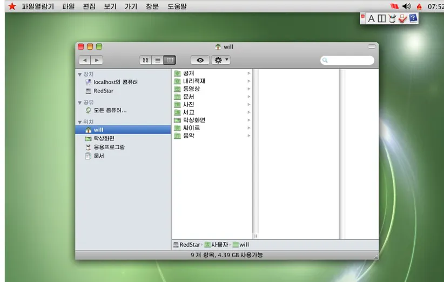Image resolution: width=444 pixels, height=282 pixels.
Task: Switch to icon grid view
Action: [146, 61]
